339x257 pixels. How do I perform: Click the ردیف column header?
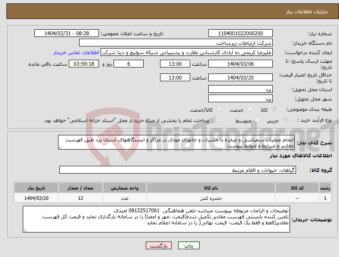point(325,188)
